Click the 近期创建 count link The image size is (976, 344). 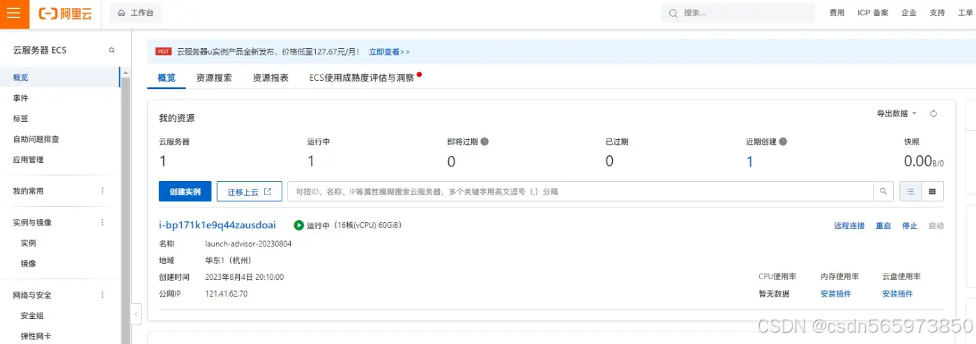click(749, 162)
